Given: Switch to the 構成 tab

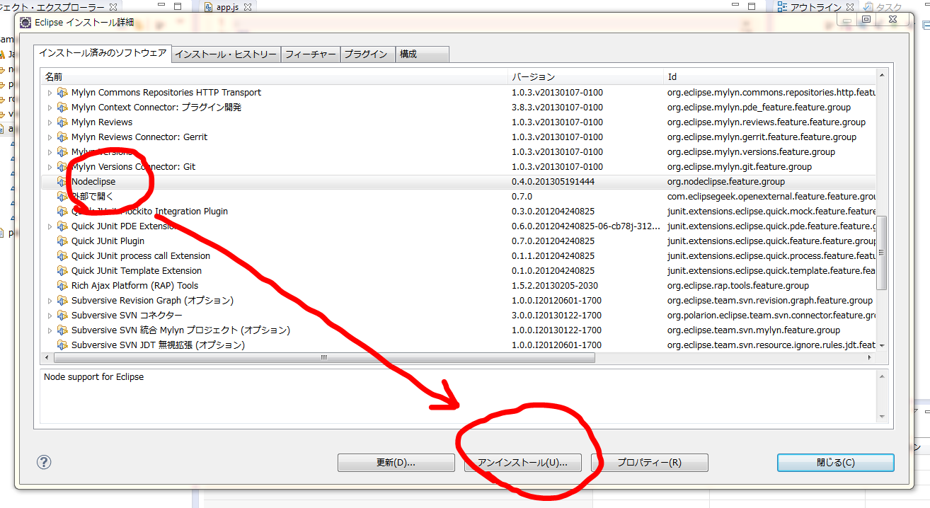Looking at the screenshot, I should [422, 54].
